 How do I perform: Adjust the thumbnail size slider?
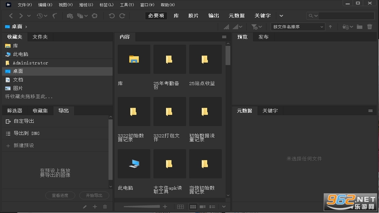tap(142, 207)
